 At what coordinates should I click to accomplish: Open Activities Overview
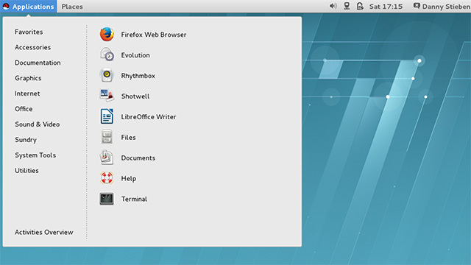44,232
